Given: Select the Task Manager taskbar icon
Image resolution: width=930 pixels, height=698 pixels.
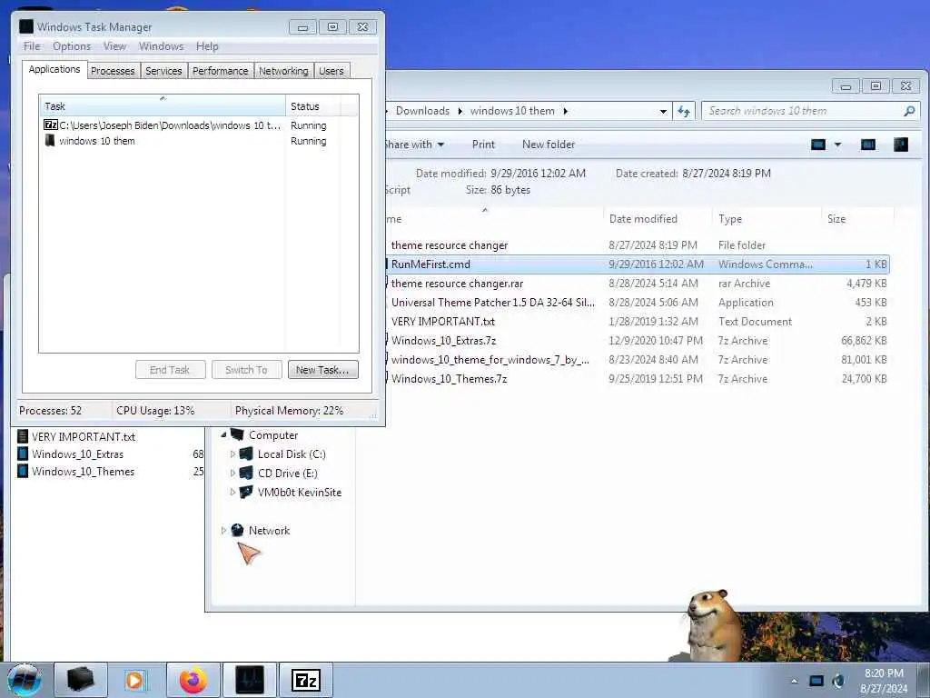Looking at the screenshot, I should pos(249,680).
